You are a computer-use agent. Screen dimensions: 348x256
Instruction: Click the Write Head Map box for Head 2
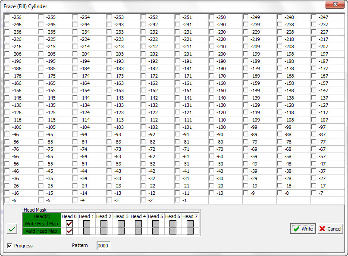click(x=104, y=224)
